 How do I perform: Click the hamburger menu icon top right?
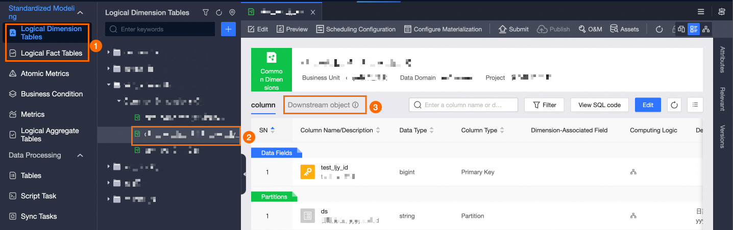point(701,12)
